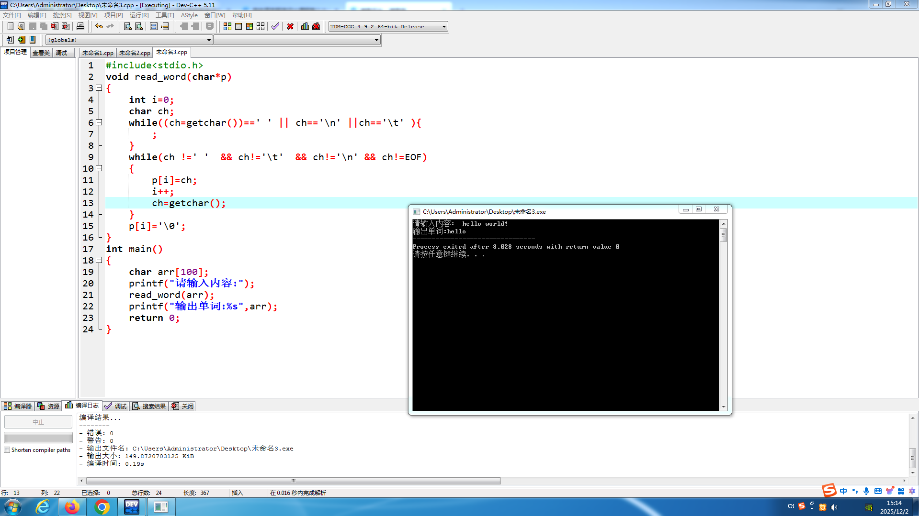Click the Close file toolbar icon
The width and height of the screenshot is (919, 516).
coord(55,26)
